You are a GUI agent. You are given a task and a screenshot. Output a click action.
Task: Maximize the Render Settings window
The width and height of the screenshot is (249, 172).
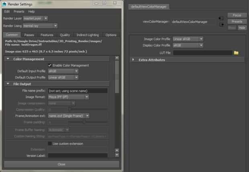[104, 3]
